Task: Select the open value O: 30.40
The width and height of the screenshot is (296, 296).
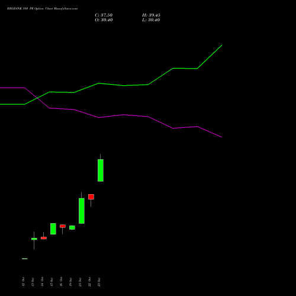Action: pos(104,20)
